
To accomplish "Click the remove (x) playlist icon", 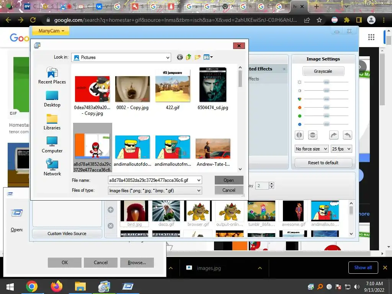I will click(111, 226).
